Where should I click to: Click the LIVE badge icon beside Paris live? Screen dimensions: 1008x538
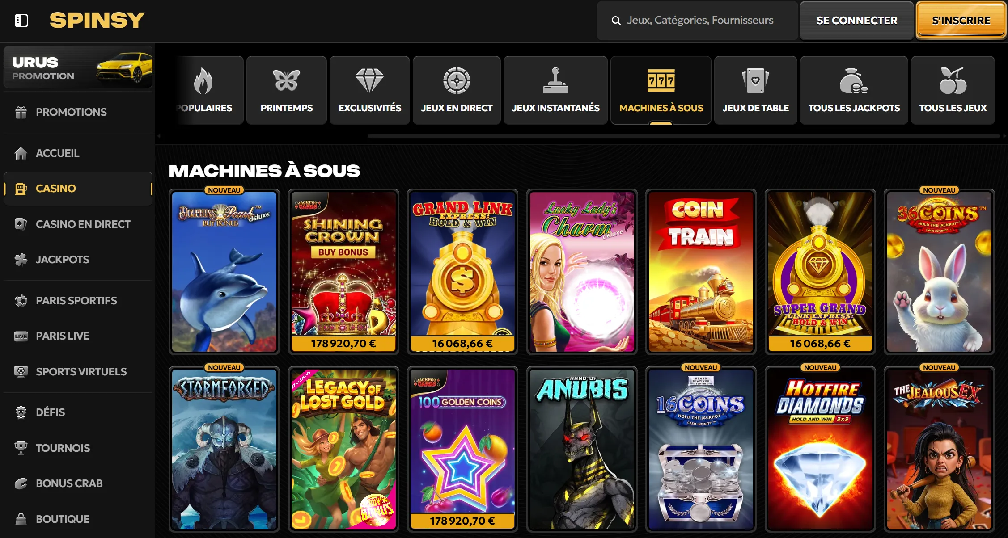21,336
